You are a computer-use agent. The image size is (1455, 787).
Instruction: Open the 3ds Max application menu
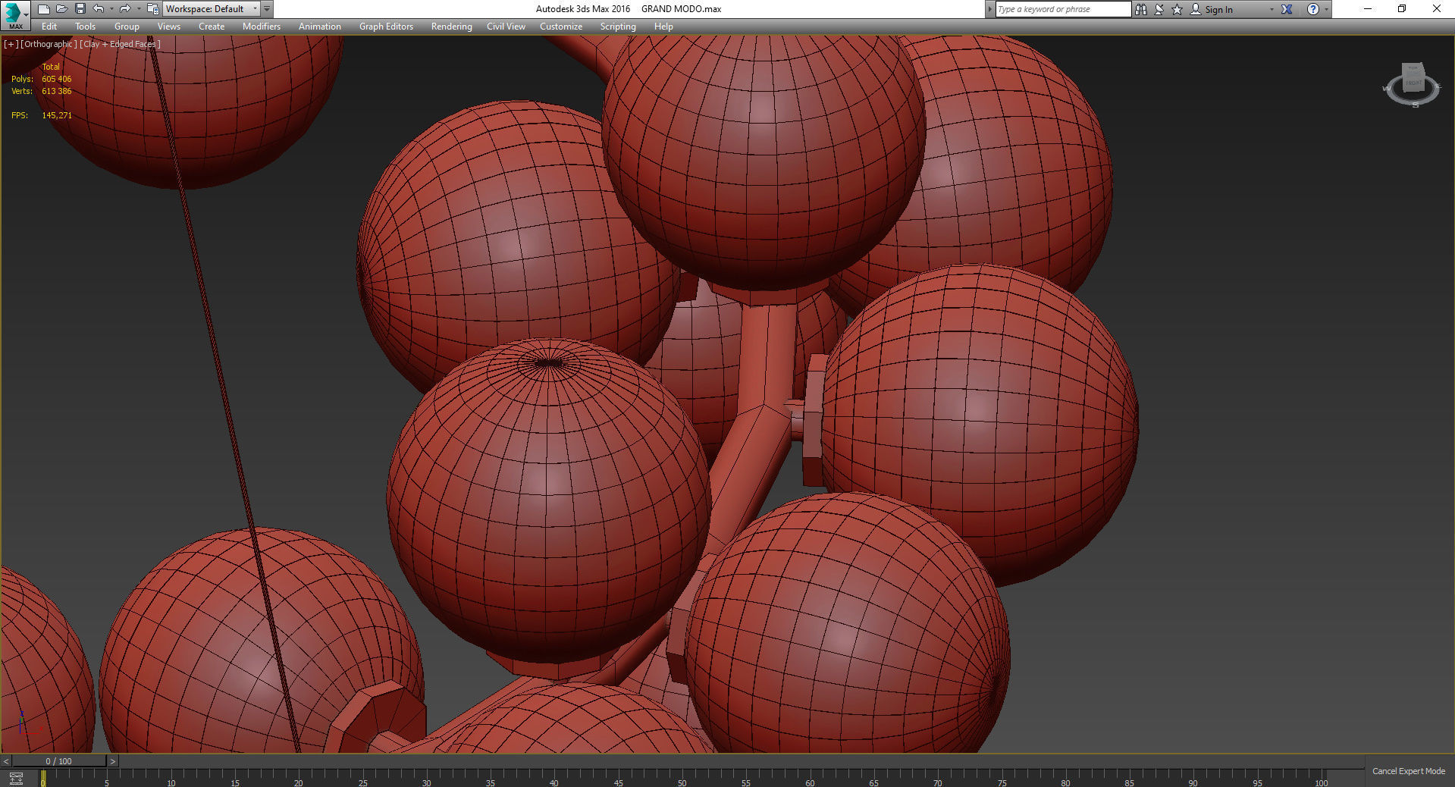coord(14,14)
